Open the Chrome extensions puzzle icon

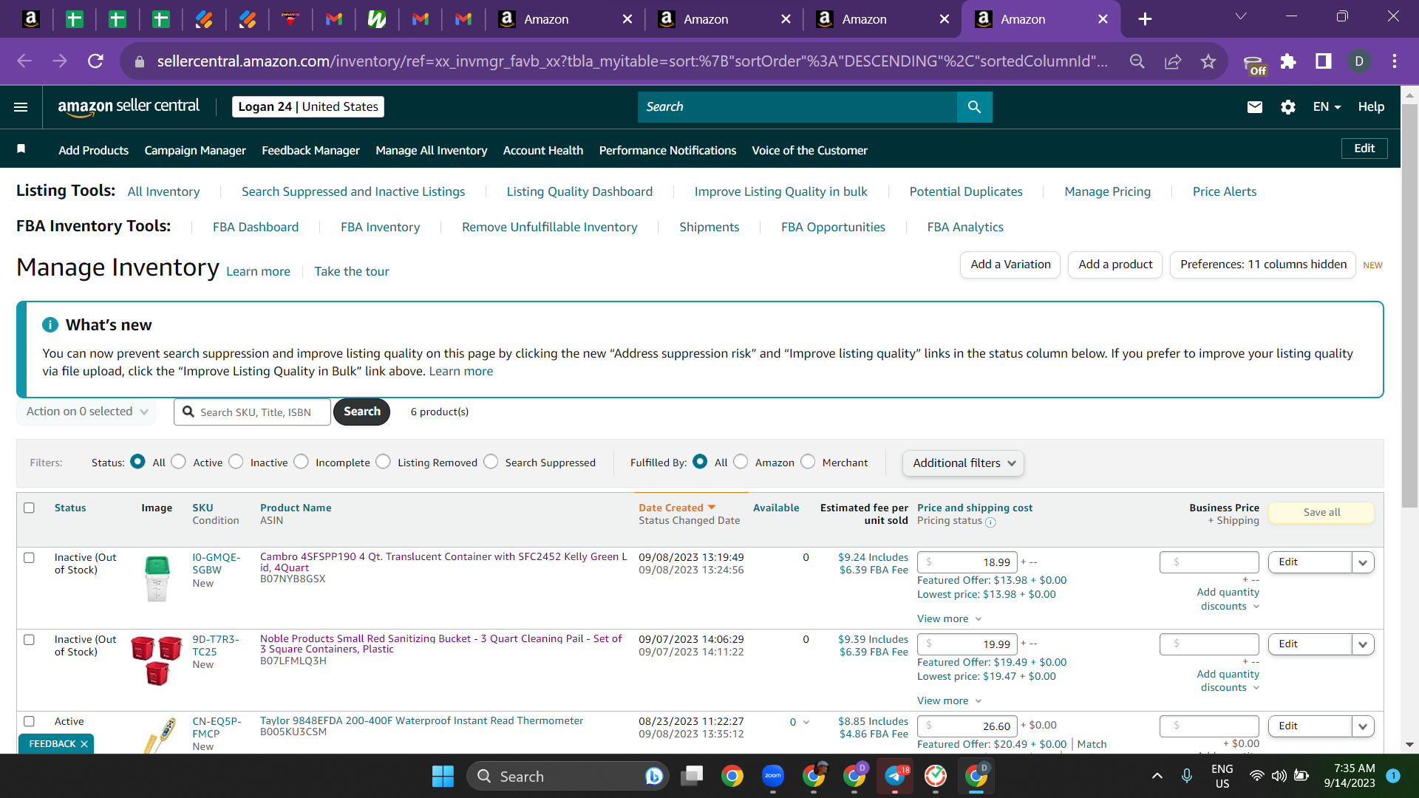pyautogui.click(x=1288, y=61)
